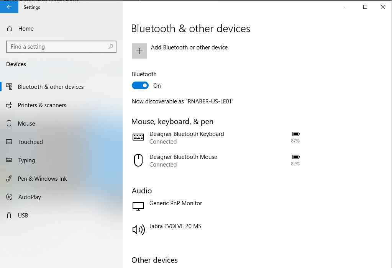392x268 pixels.
Task: Click the speaker icon for Jabra EVOLVE
Action: point(138,229)
